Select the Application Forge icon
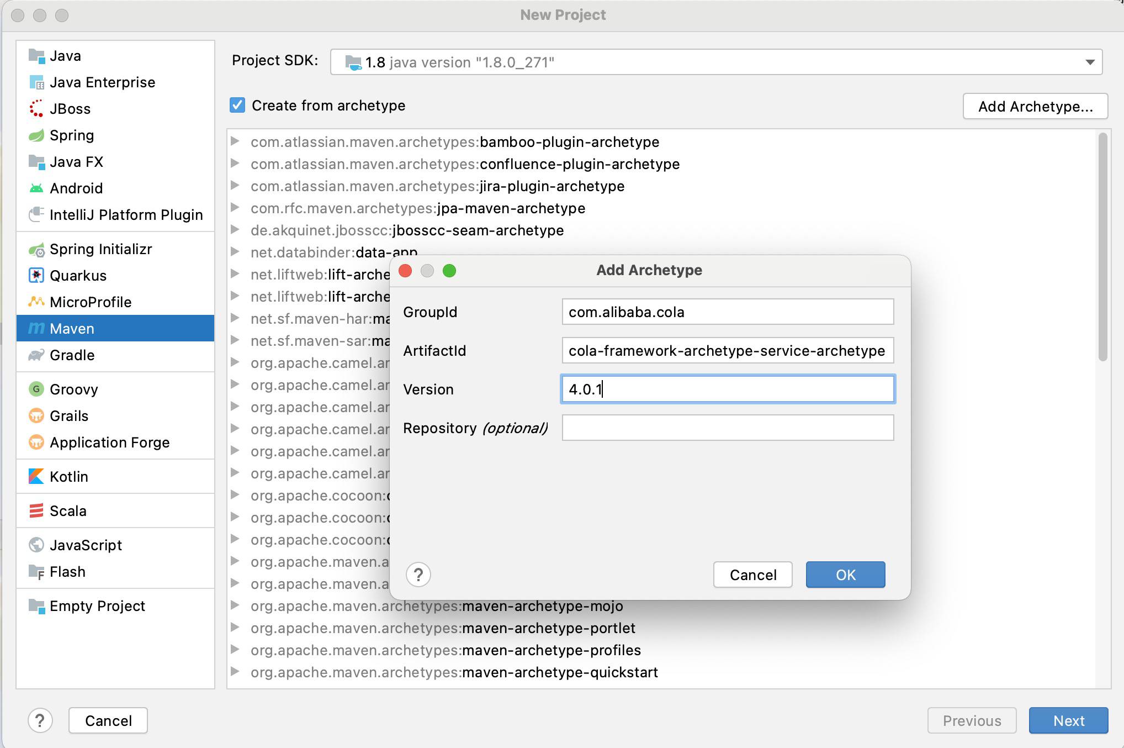The height and width of the screenshot is (748, 1124). 36,442
